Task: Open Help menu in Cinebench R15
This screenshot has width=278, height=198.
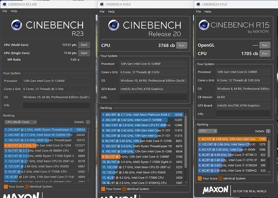Action: 208,12
